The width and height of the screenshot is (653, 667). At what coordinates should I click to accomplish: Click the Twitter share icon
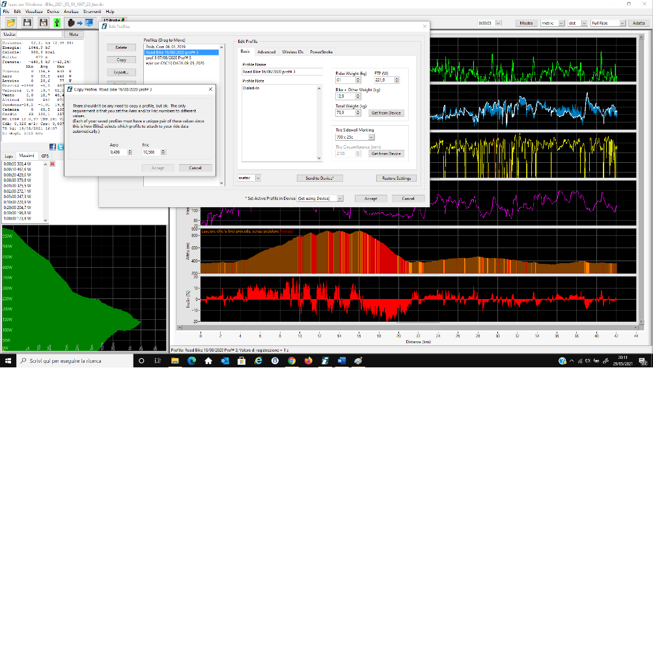pos(61,147)
